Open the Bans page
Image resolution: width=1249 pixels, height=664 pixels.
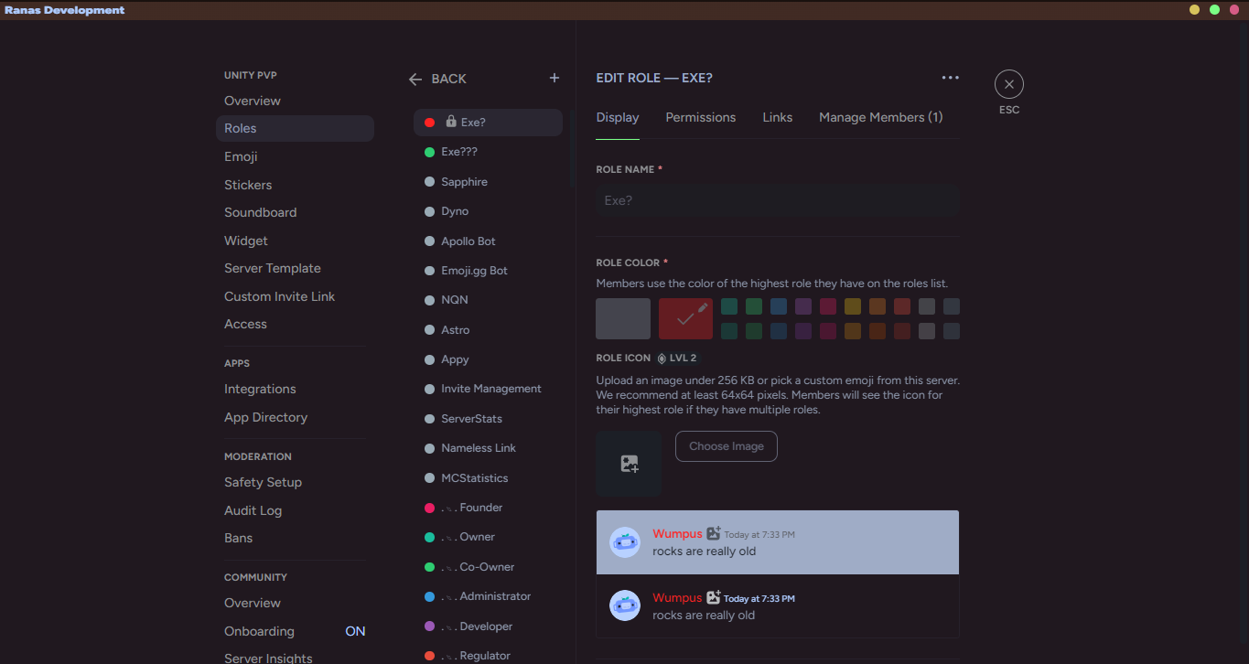pos(295,538)
